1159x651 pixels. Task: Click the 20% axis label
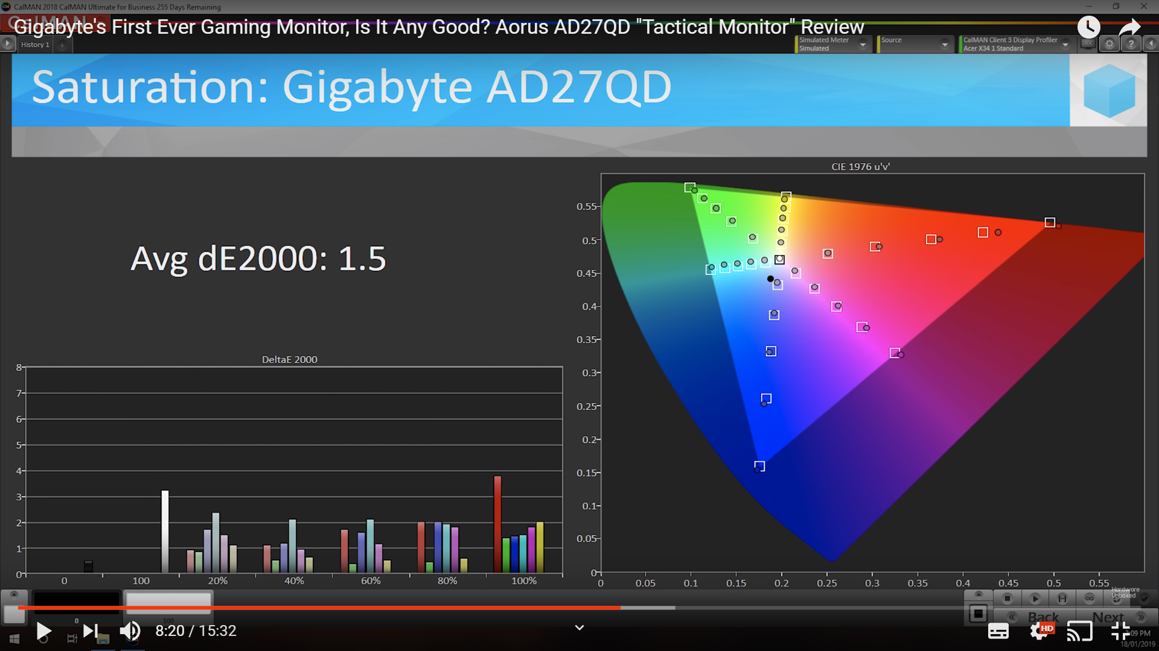217,580
